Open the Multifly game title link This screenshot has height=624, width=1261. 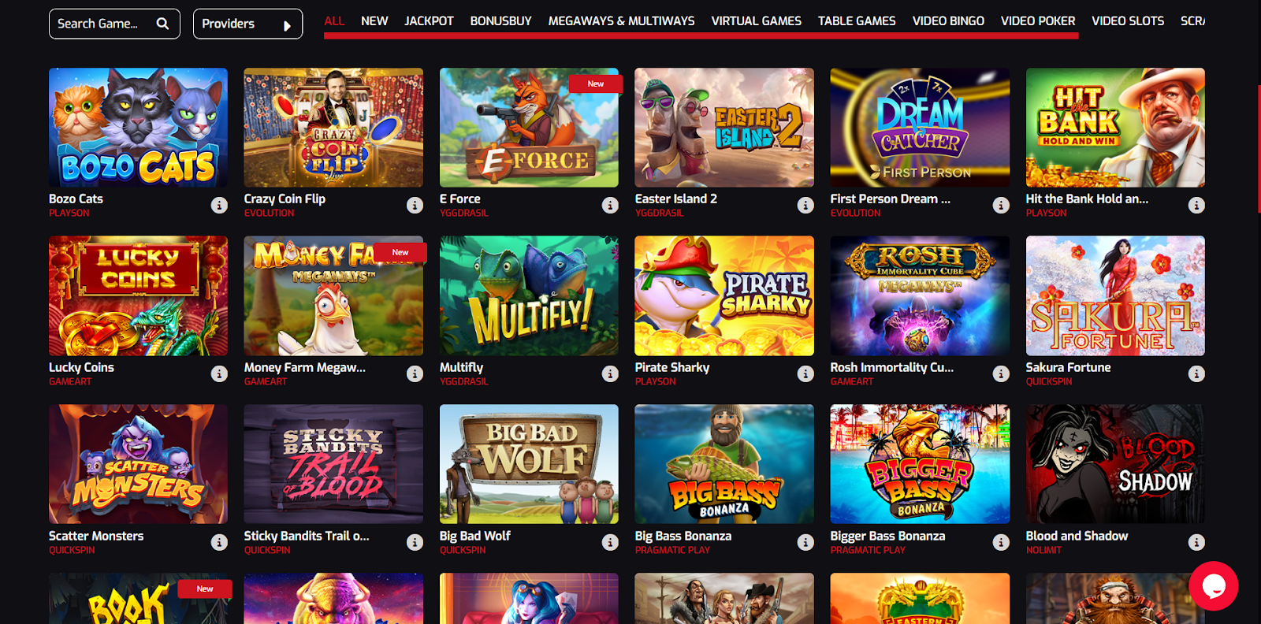(x=461, y=367)
